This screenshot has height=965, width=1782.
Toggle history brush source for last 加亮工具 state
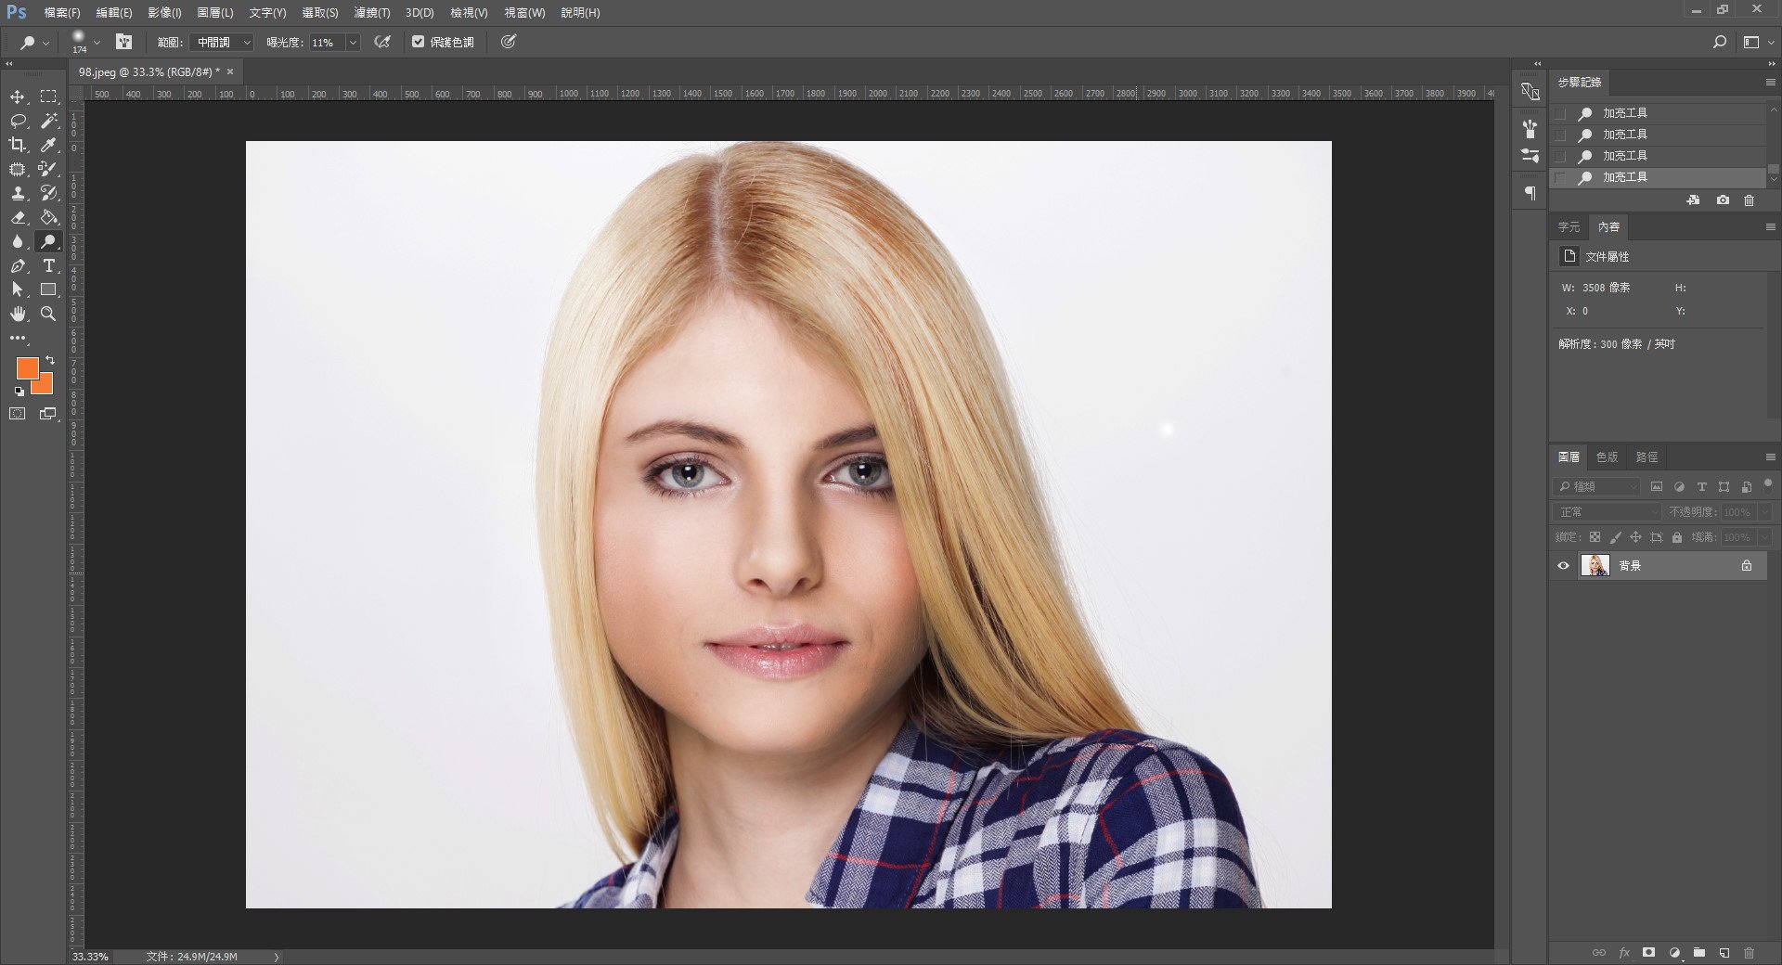1560,177
